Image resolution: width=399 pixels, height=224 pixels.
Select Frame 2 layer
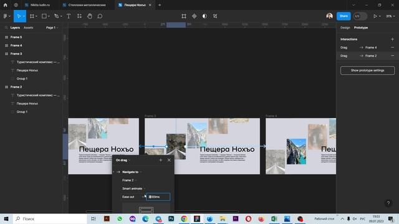coord(16,87)
